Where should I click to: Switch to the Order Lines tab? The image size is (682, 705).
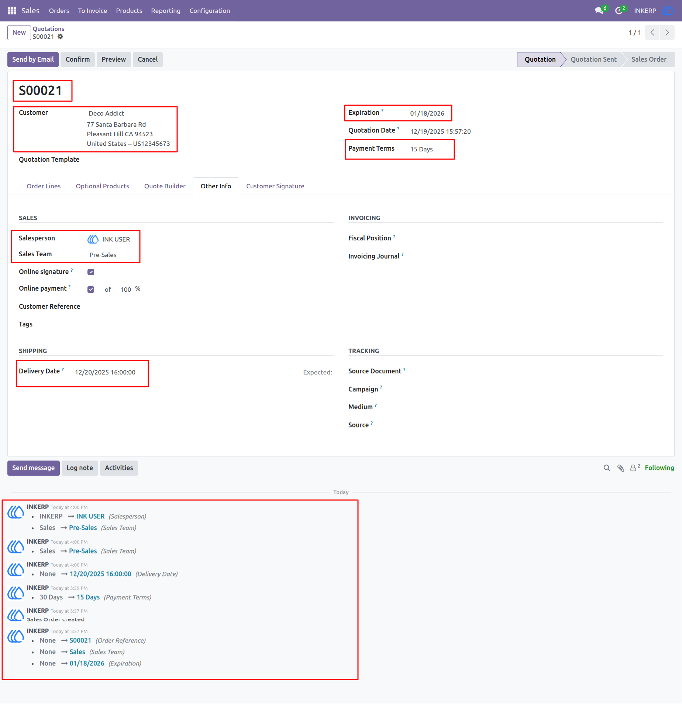pos(44,186)
